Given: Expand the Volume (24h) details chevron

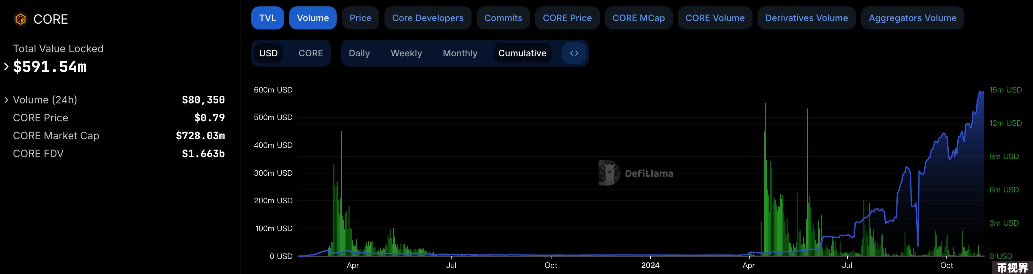Looking at the screenshot, I should pos(6,100).
